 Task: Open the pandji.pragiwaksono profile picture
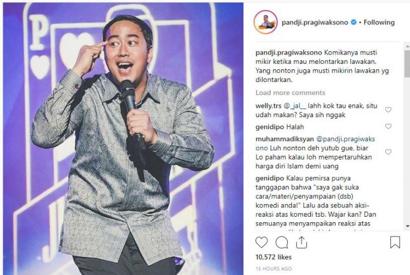pos(266,22)
